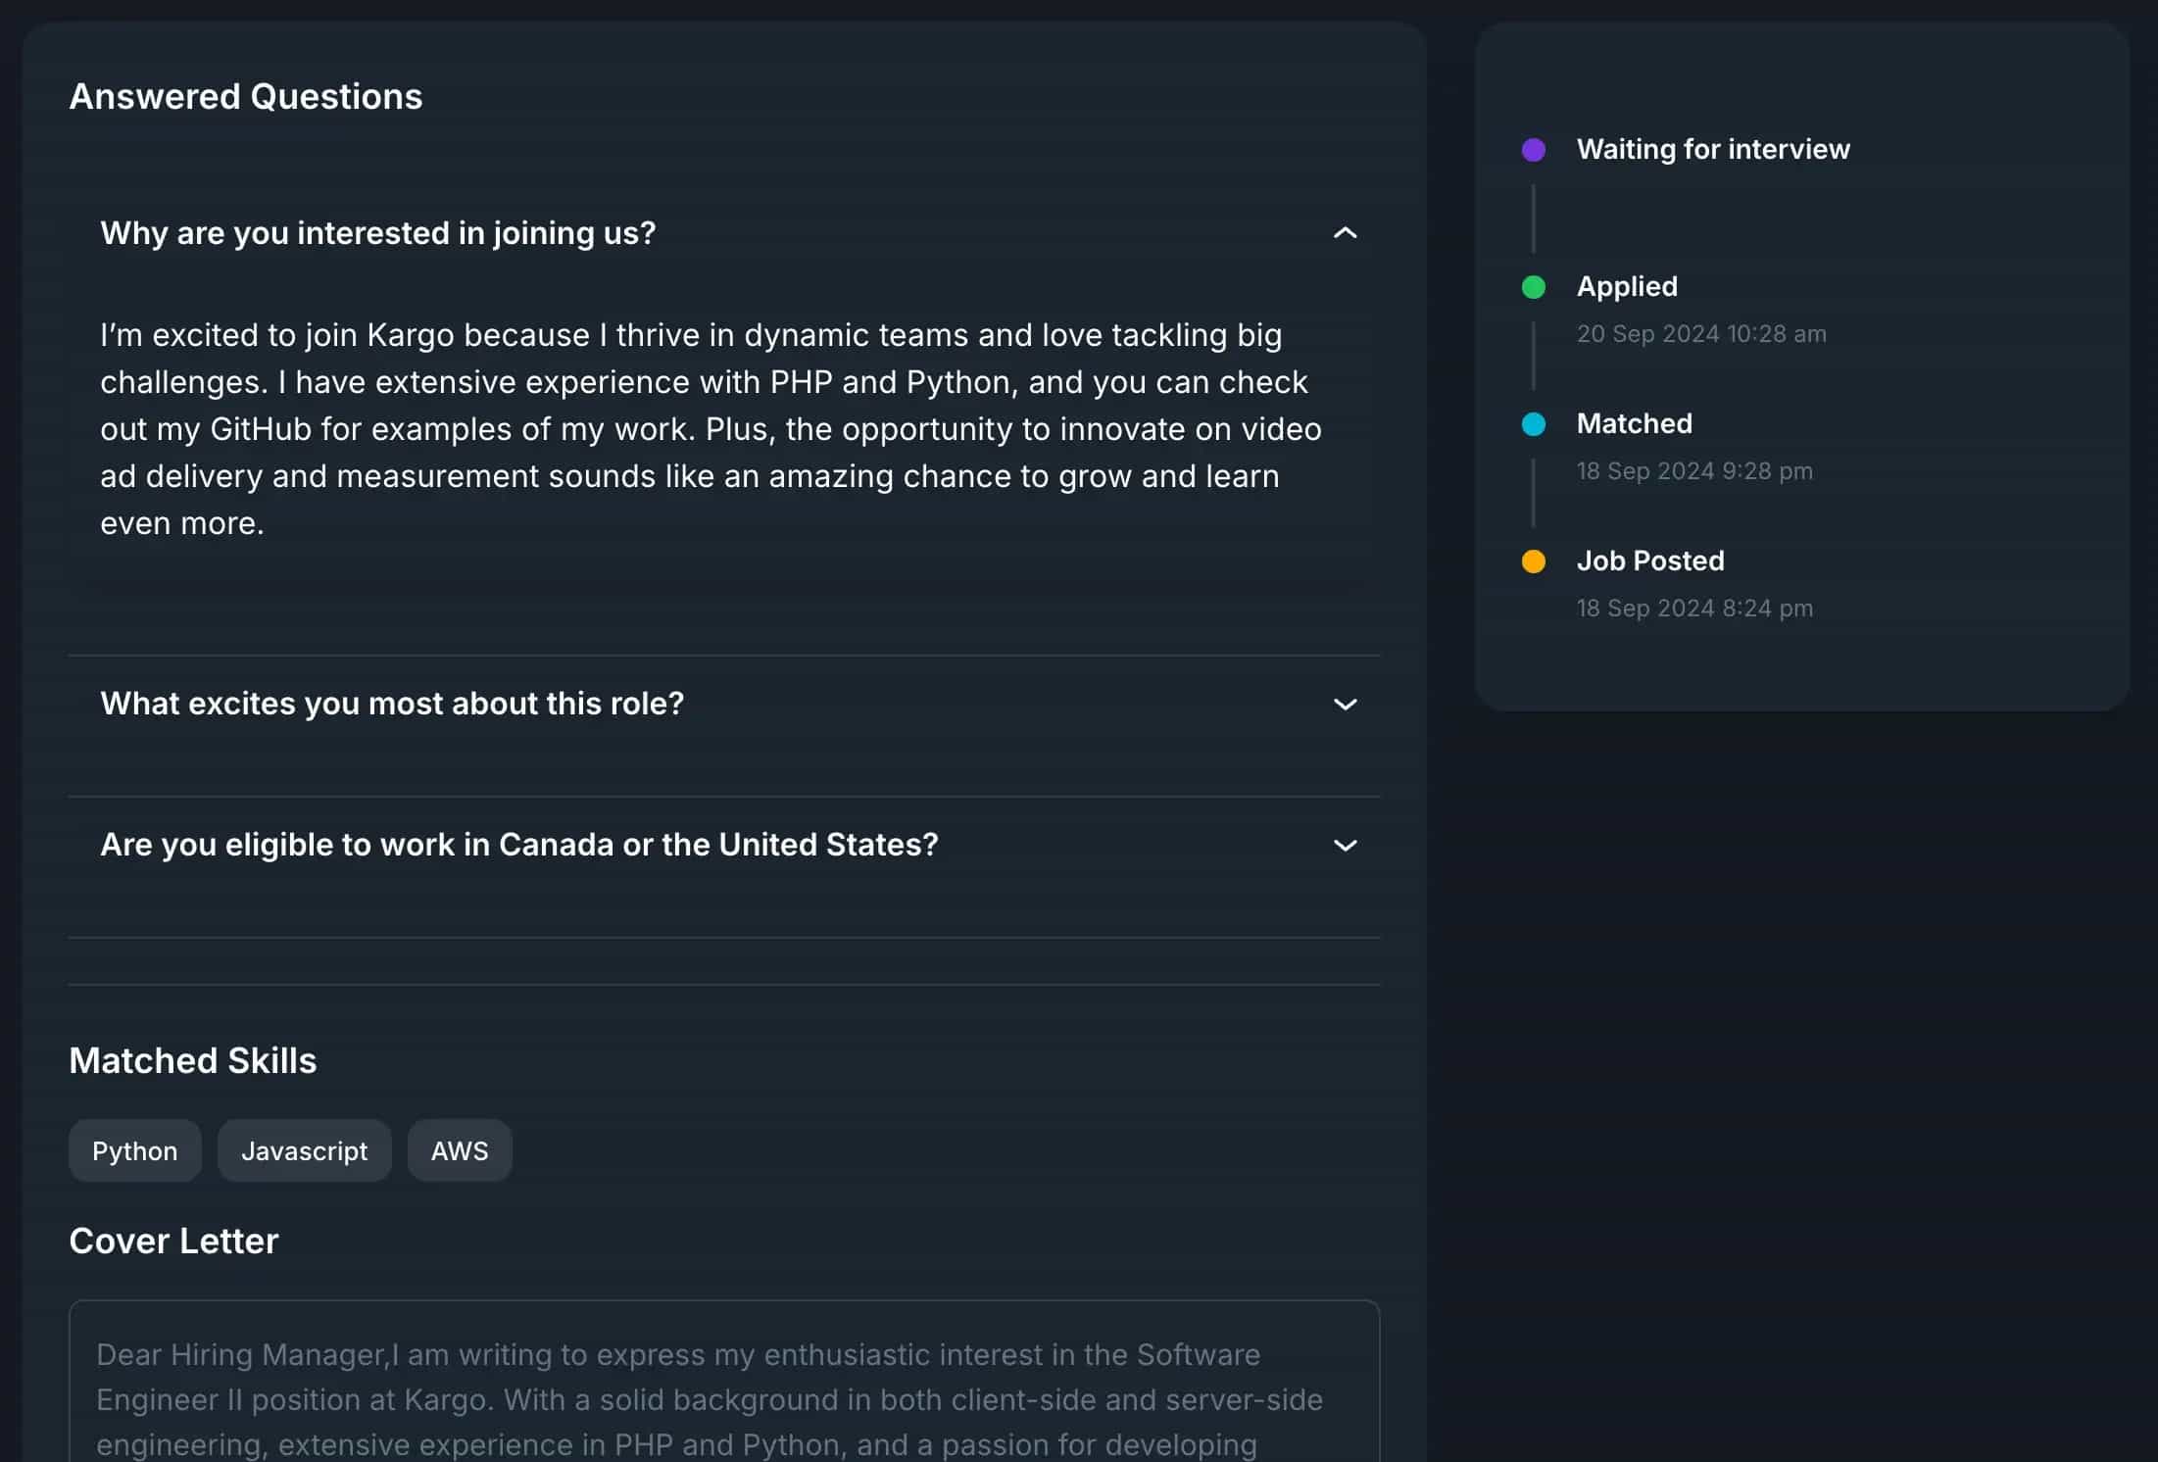
Task: Select the Javascript skill tag
Action: [x=304, y=1150]
